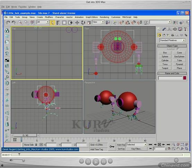
Task: Click the Cameras category icon in Create panel
Action: click(173, 35)
